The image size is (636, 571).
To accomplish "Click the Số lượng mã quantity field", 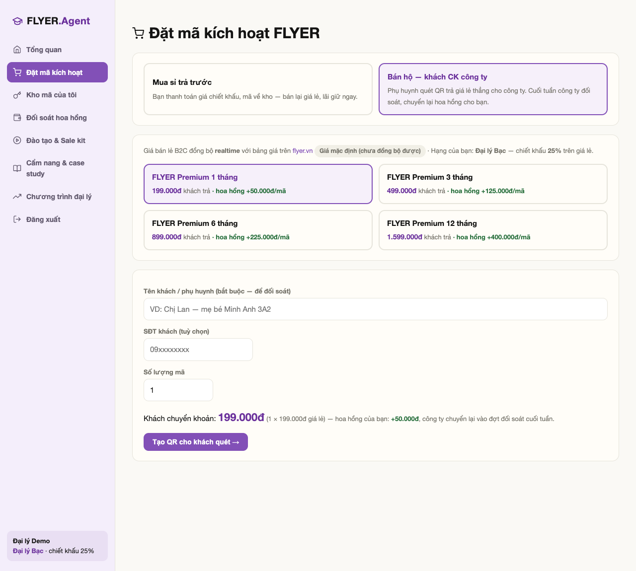I will 178,390.
